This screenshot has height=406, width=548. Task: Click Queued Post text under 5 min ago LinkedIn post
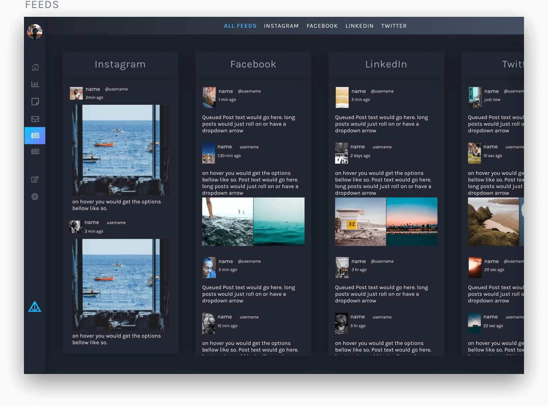(382, 124)
